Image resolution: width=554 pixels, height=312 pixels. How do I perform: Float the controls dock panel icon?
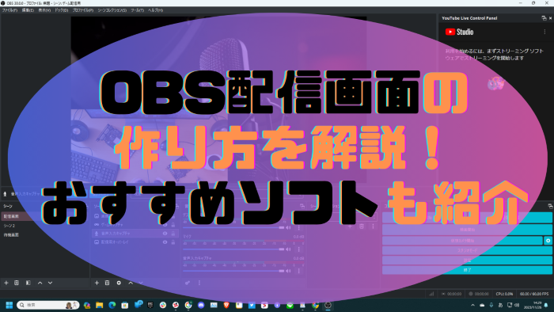pos(550,206)
